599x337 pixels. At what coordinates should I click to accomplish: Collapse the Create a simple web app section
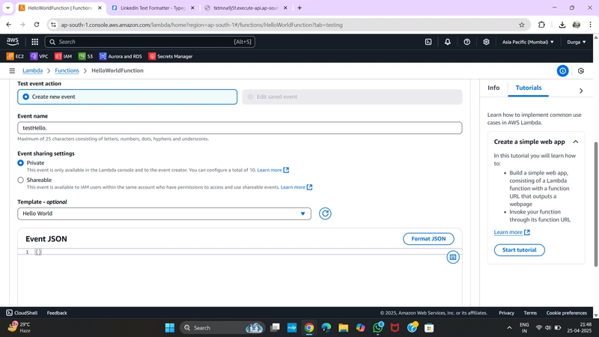[575, 142]
